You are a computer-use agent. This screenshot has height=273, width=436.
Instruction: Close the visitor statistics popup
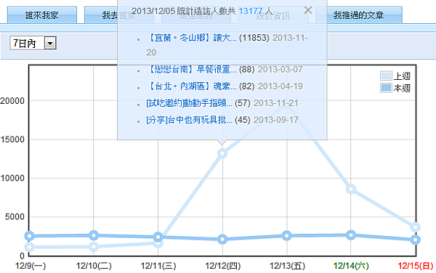pos(308,10)
